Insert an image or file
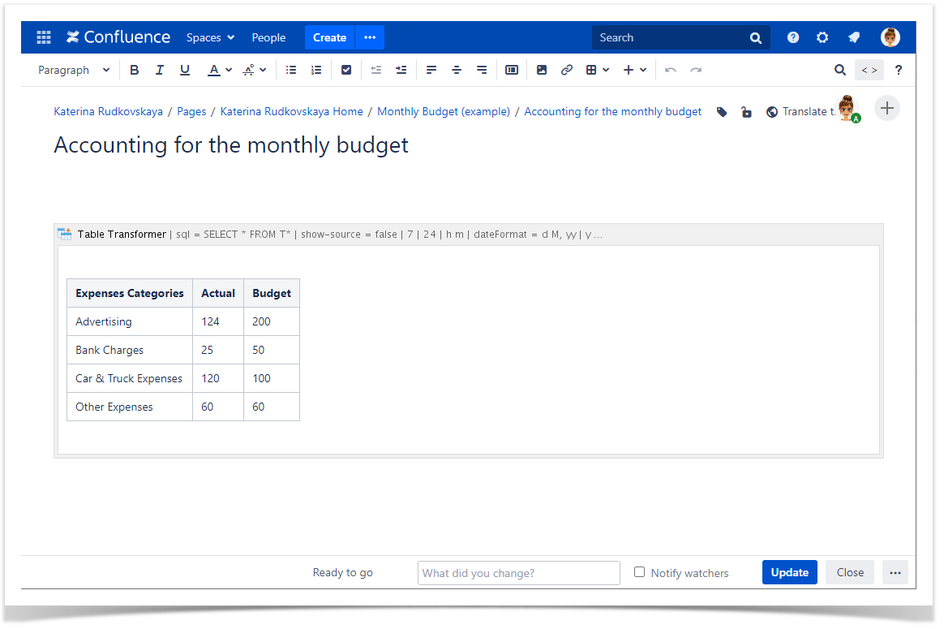944x629 pixels. 542,71
